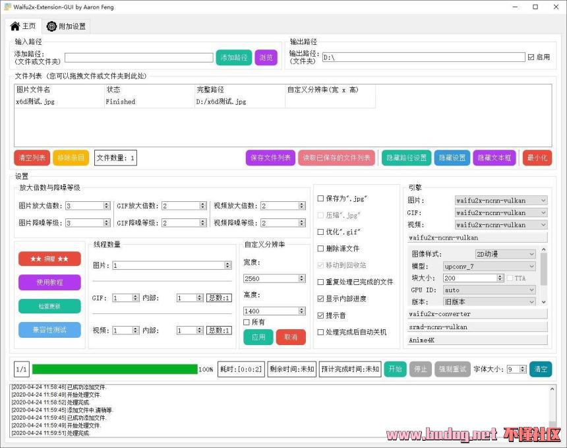The image size is (567, 448).
Task: Click the 添加路径 button
Action: pos(234,57)
